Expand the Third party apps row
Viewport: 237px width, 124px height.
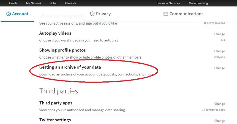(132, 106)
